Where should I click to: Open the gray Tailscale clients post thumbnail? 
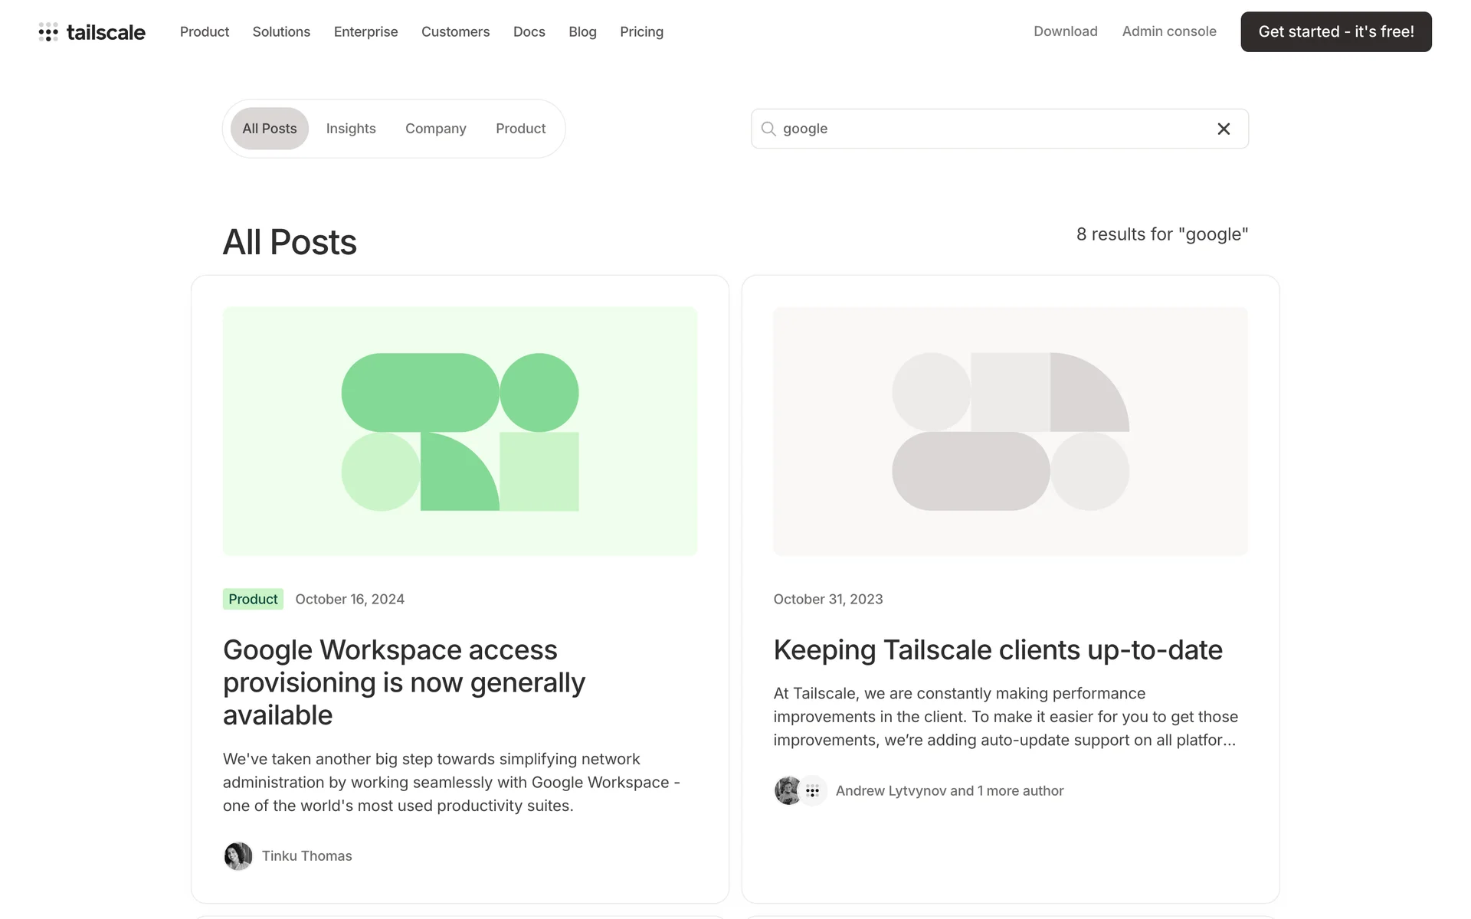pyautogui.click(x=1010, y=431)
